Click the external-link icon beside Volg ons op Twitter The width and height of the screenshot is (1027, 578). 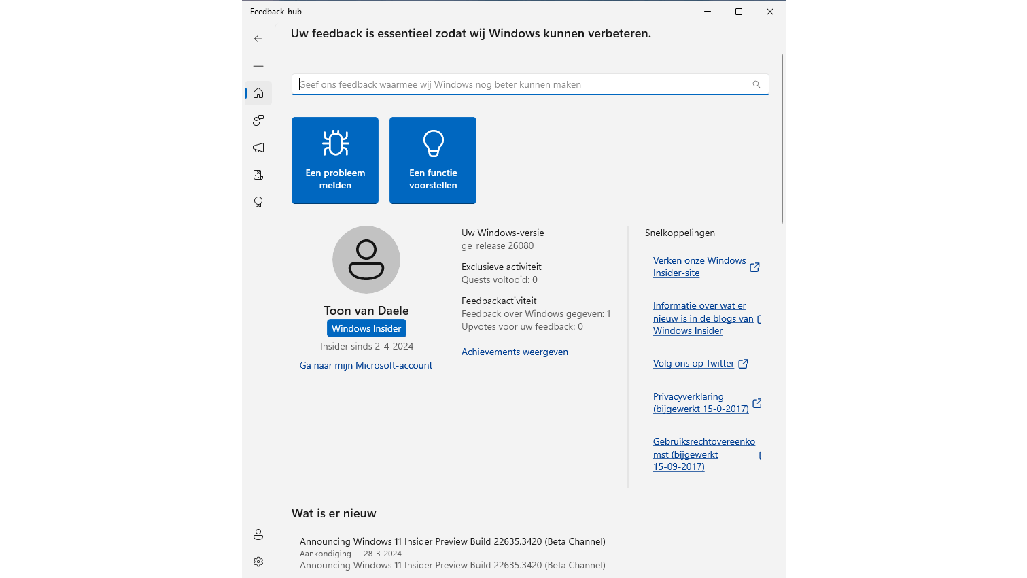tap(744, 364)
